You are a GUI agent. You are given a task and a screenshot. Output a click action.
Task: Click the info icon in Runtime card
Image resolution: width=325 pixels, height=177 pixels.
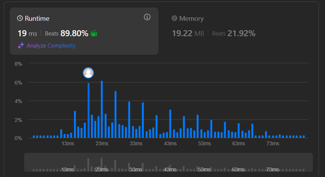click(147, 17)
